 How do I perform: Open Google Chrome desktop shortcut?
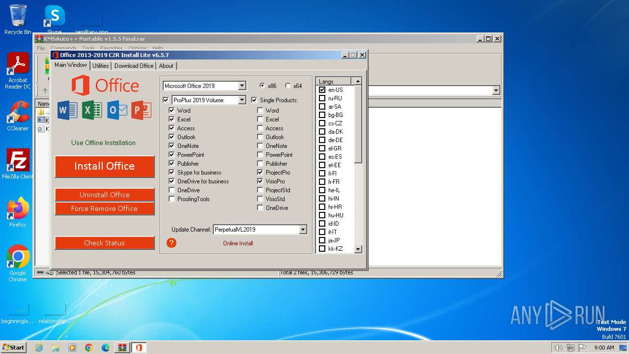18,263
